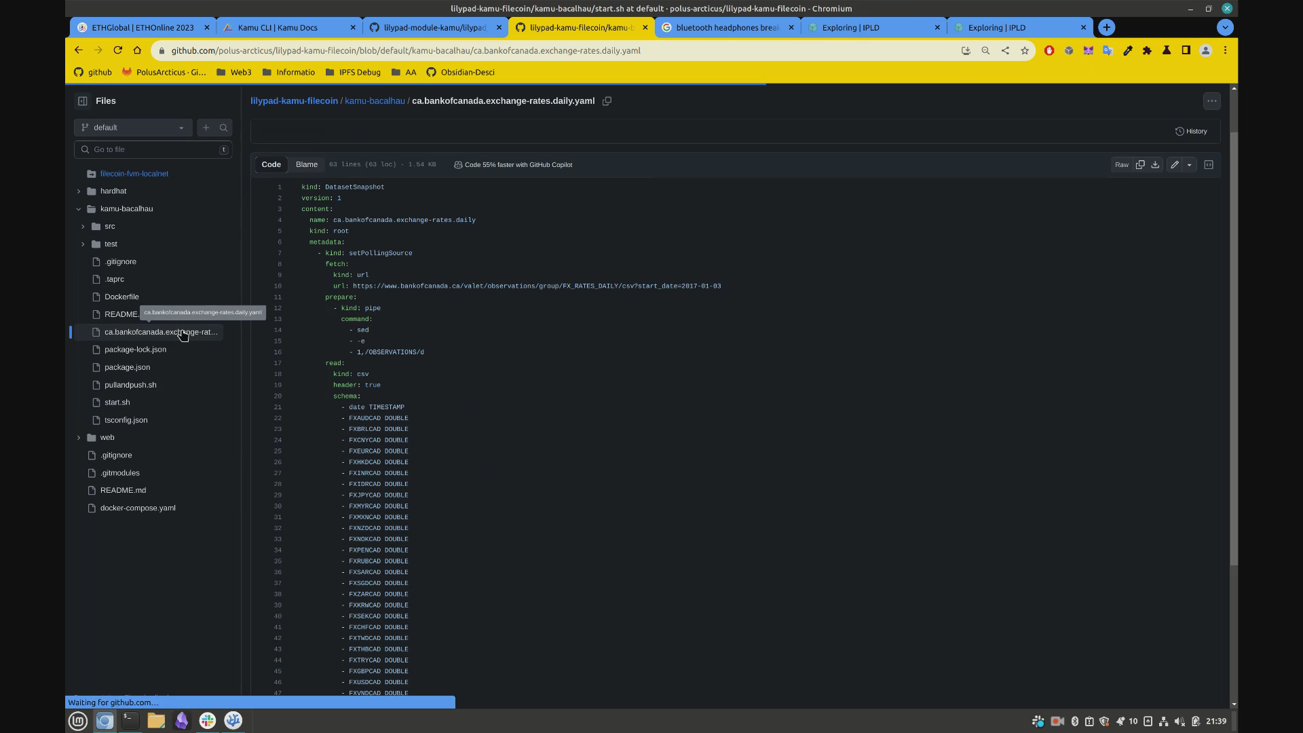Open Linux Mint start menu
1303x733 pixels.
click(x=78, y=721)
